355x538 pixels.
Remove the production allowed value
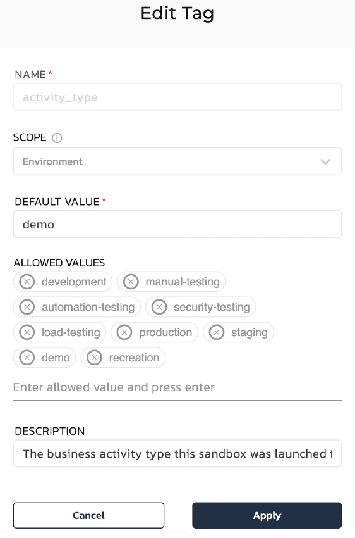click(x=124, y=332)
